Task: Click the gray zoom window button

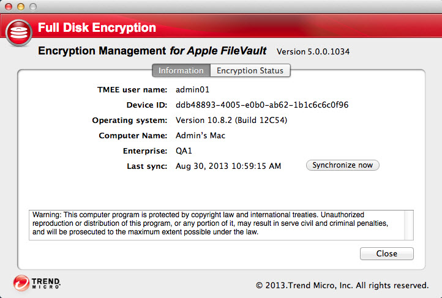Action: 32,6
